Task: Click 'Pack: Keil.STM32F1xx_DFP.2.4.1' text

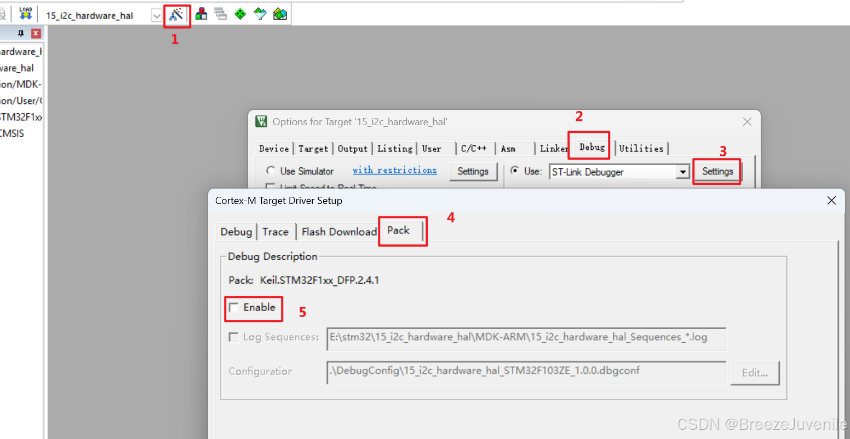Action: pyautogui.click(x=304, y=280)
